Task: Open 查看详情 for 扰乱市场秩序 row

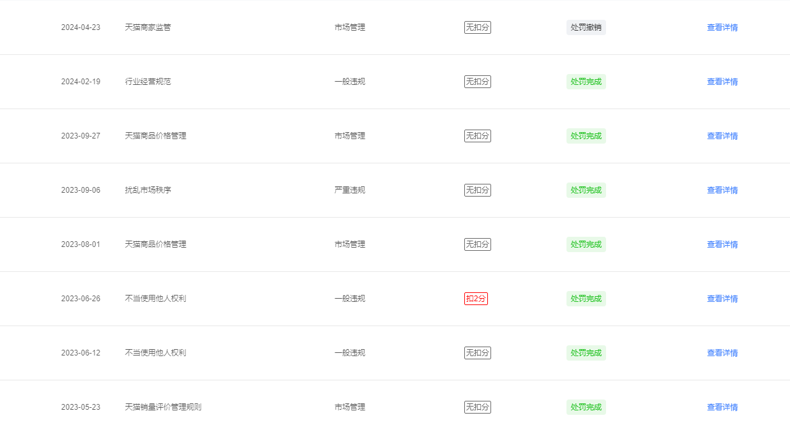Action: pos(722,190)
